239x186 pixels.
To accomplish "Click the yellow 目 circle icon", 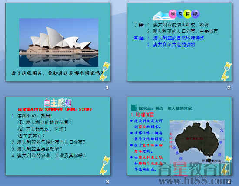I will tap(188, 14).
